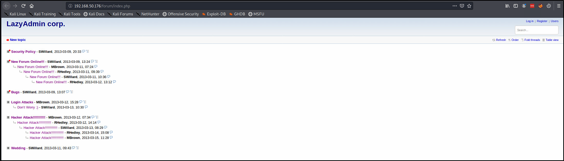Screen dimensions: 564x161
Task: Show sidebars icon in browser toolbar
Action: (516, 6)
